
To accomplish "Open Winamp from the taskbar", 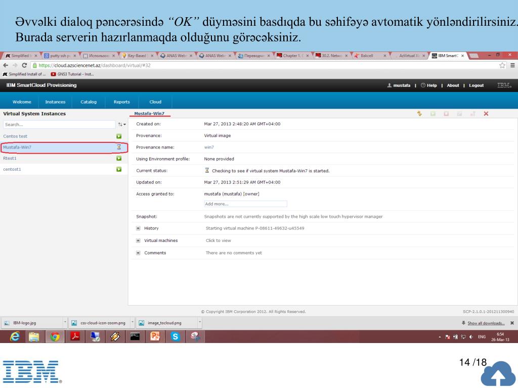I will tap(115, 336).
